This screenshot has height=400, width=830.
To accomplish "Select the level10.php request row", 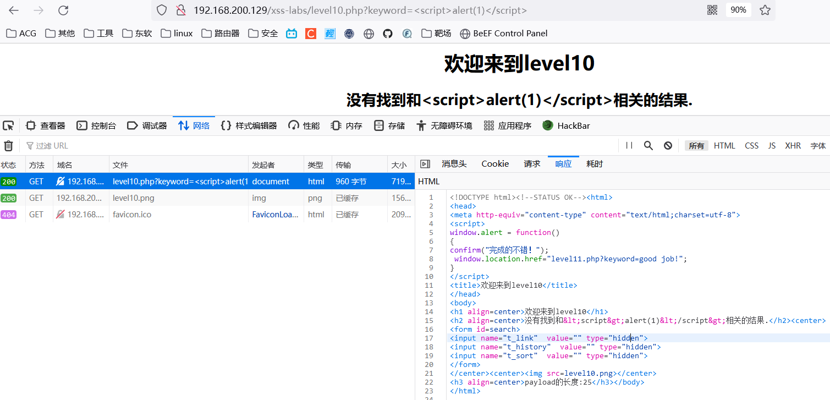I will coord(207,182).
